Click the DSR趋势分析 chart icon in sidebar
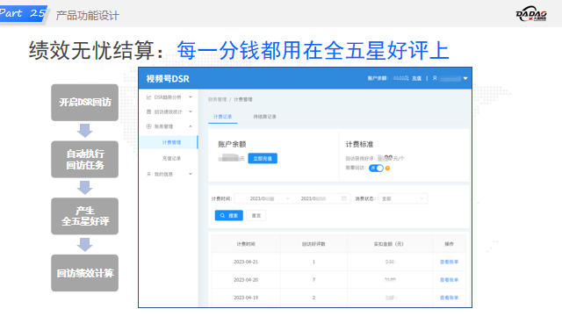The image size is (562, 316). tap(148, 97)
